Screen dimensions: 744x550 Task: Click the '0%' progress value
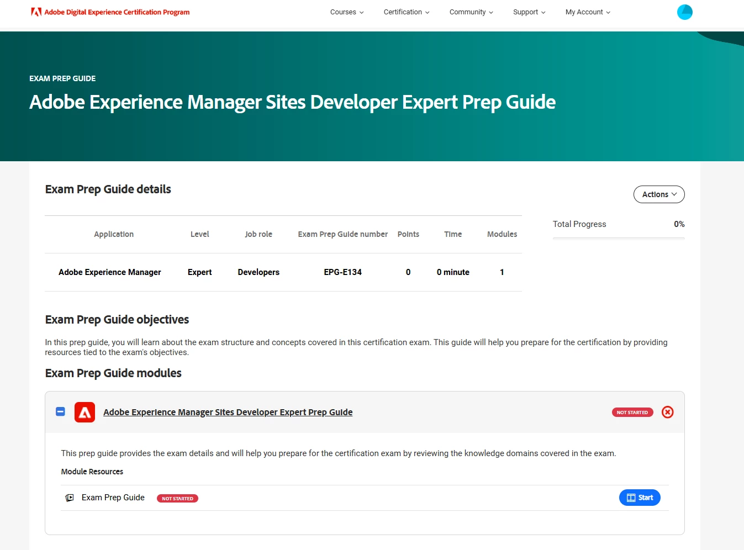[679, 224]
